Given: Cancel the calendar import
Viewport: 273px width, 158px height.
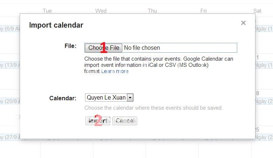Looking at the screenshot, I should click(125, 121).
